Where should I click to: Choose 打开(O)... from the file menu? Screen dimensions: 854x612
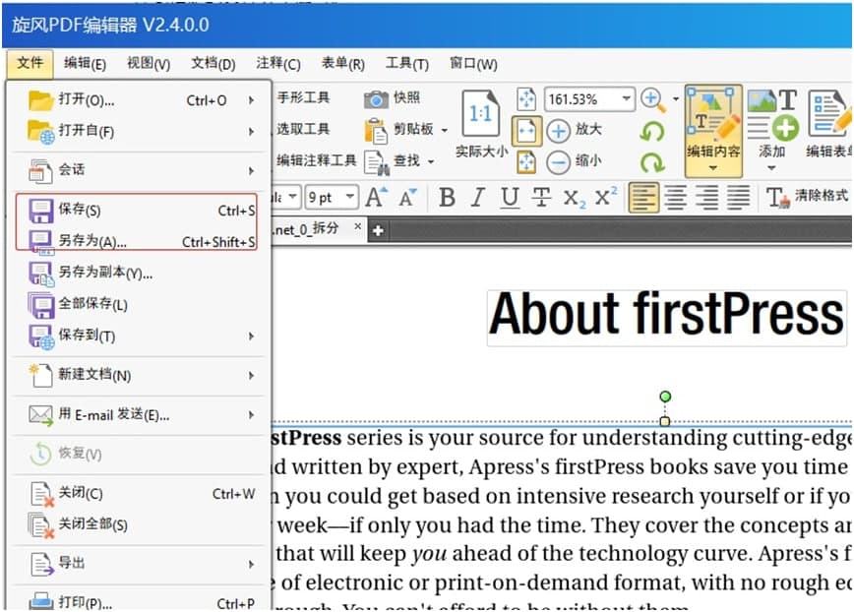[141, 100]
